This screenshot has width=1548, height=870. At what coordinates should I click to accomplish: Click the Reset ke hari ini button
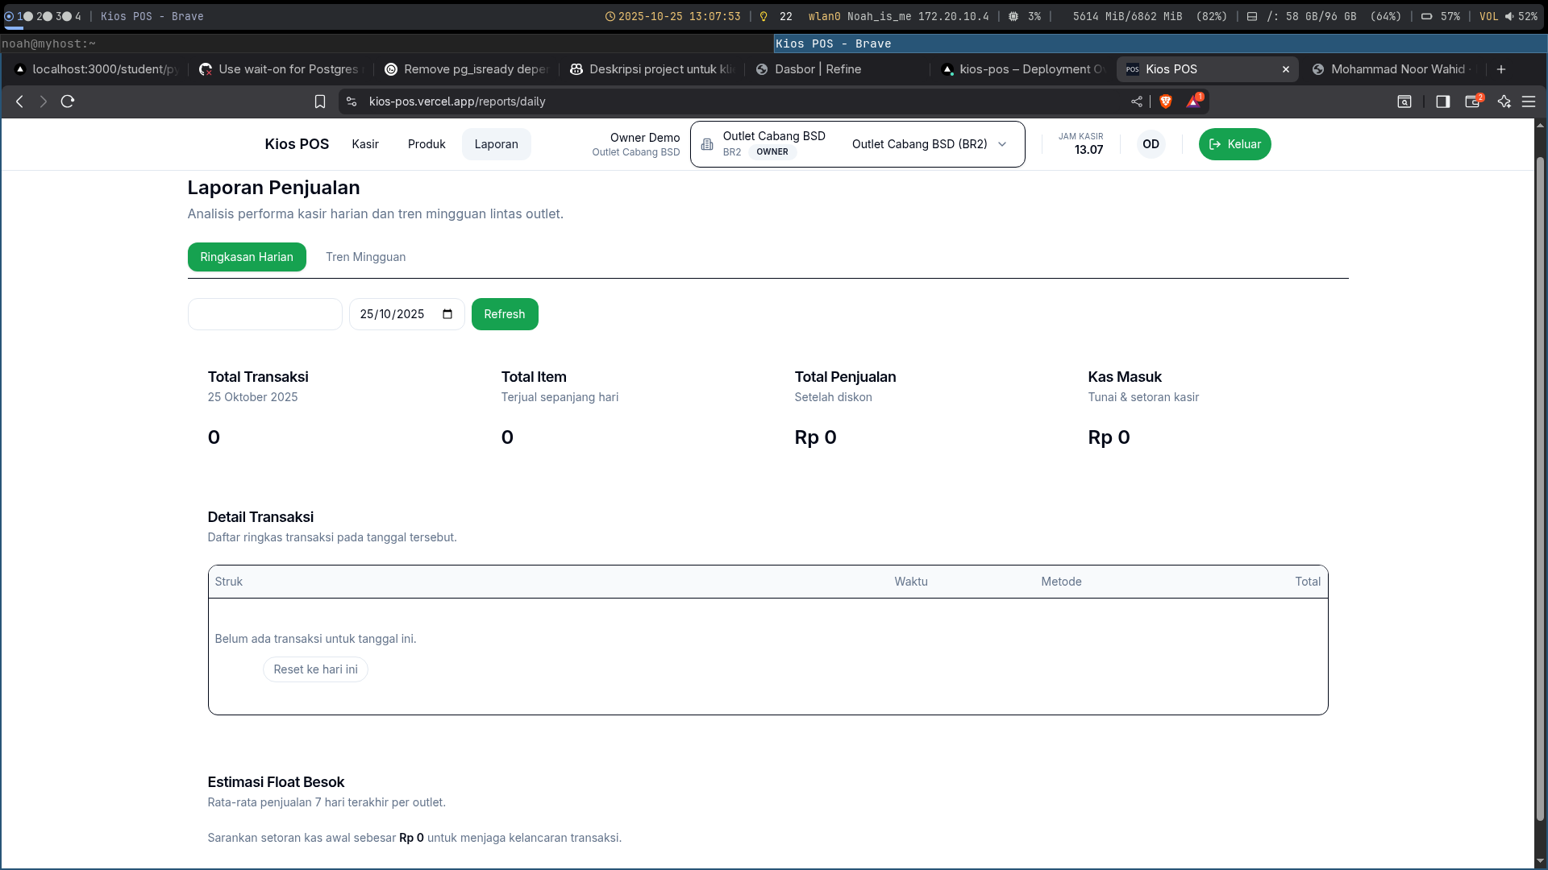point(315,669)
